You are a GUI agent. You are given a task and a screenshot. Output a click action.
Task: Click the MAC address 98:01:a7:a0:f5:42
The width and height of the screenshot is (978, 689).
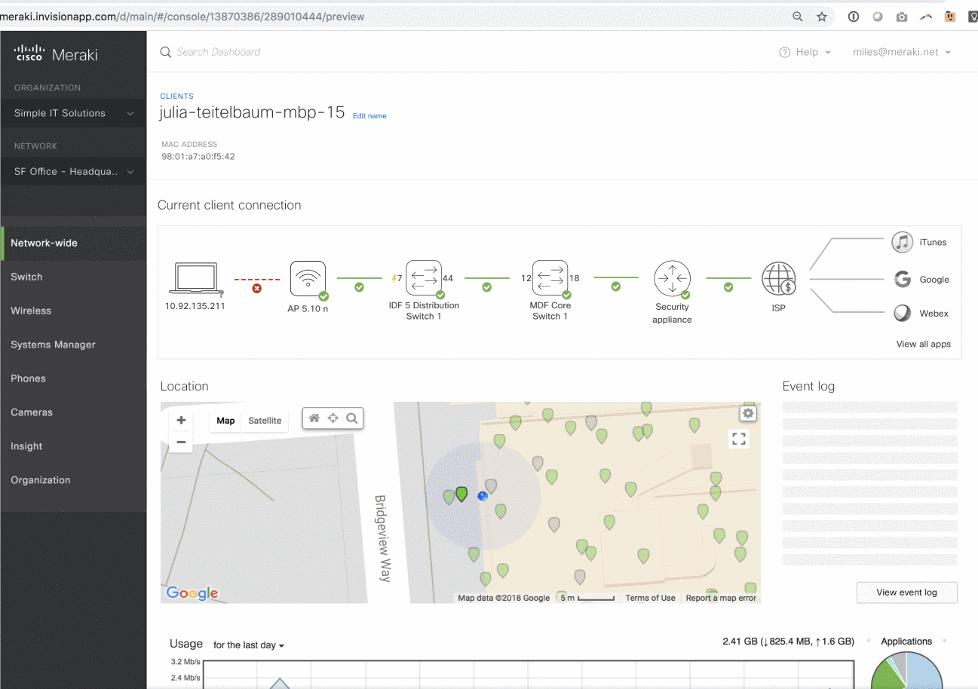point(198,157)
